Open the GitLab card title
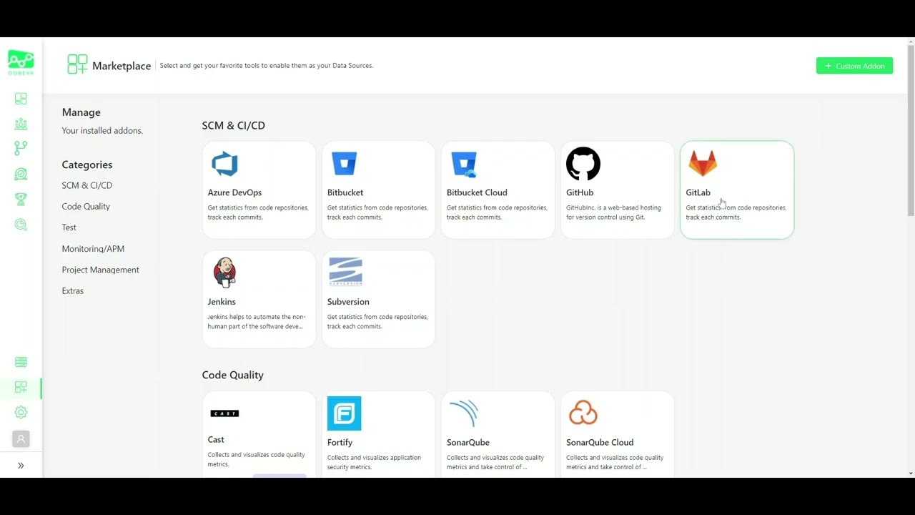The height and width of the screenshot is (515, 915). coord(698,192)
